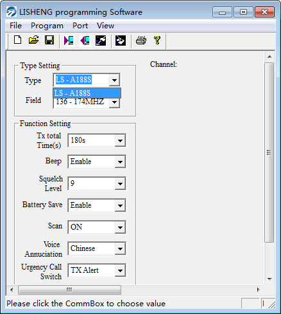Expand the Field frequency dropdown

[114, 103]
